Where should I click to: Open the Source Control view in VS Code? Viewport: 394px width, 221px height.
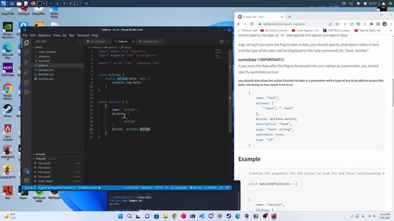tap(26, 63)
